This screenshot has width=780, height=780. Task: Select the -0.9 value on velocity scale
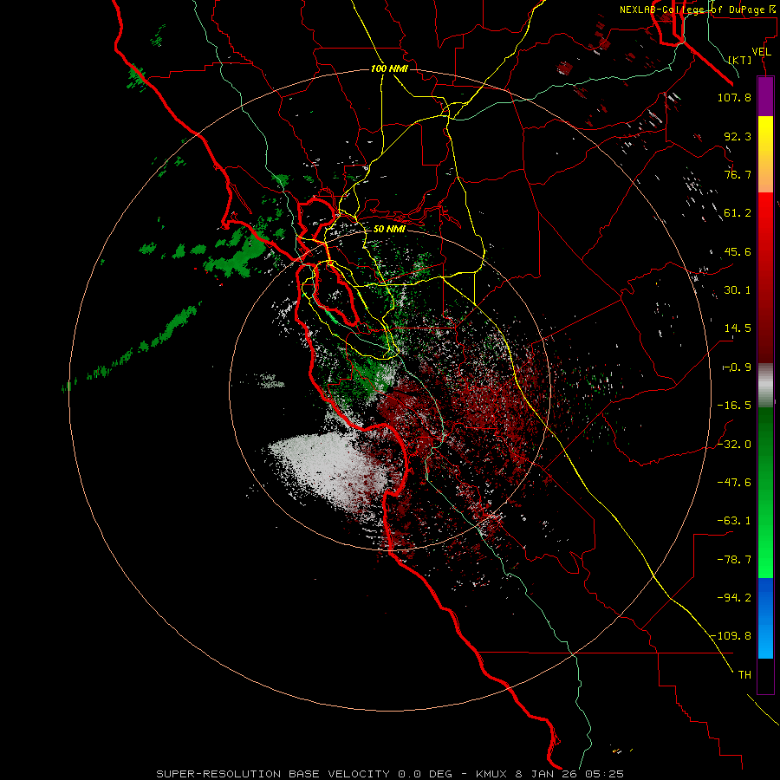pos(737,367)
